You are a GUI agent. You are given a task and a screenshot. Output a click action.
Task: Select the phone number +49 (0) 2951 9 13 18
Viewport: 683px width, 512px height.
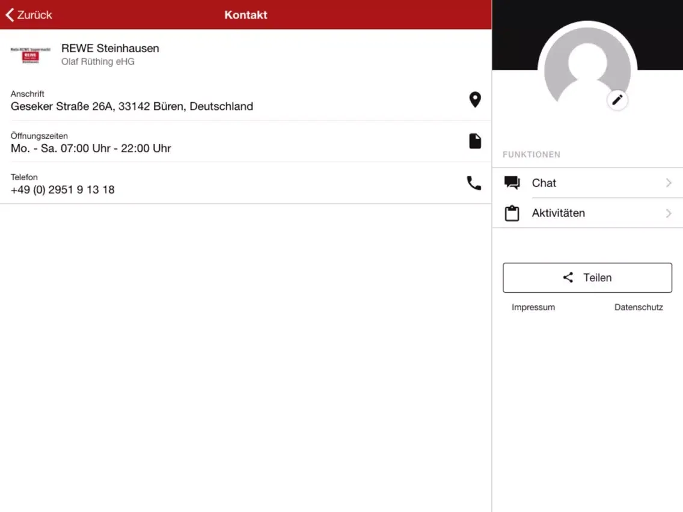[63, 190]
